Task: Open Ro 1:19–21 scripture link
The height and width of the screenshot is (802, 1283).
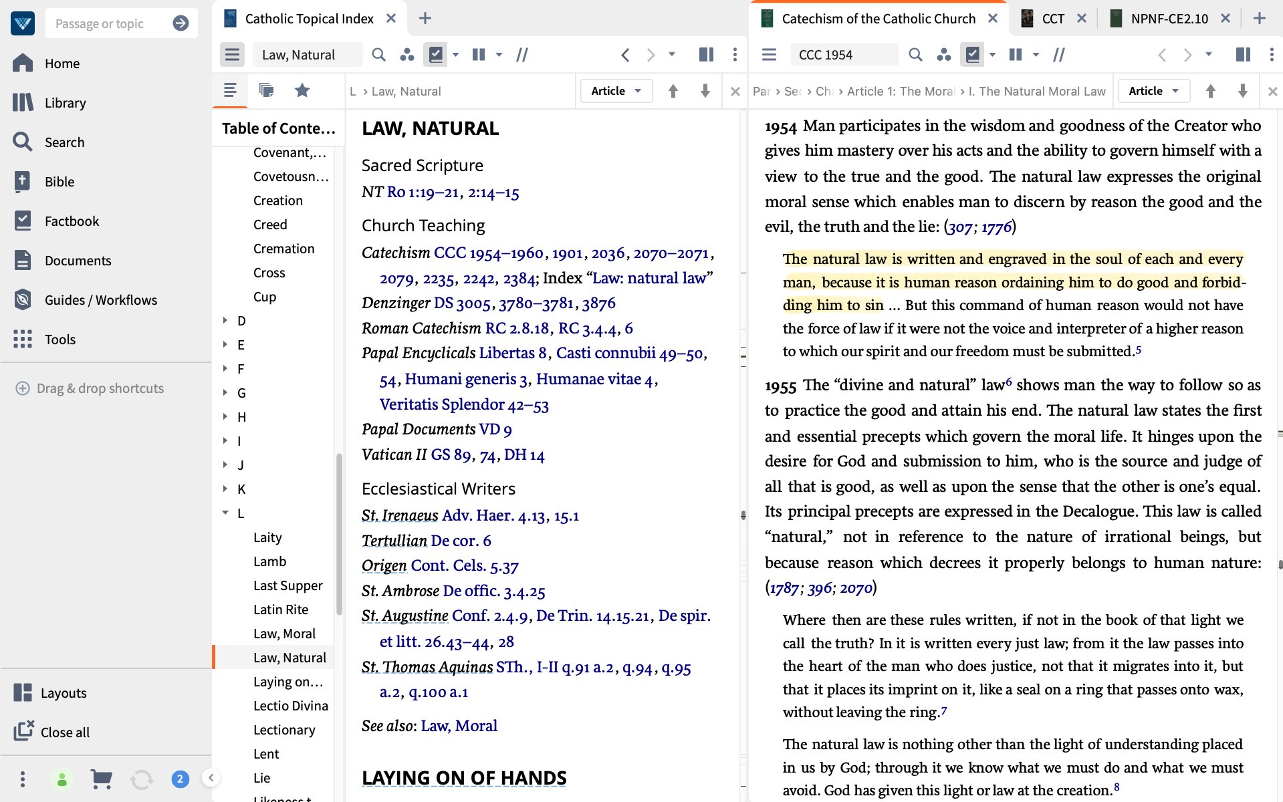Action: (x=424, y=192)
